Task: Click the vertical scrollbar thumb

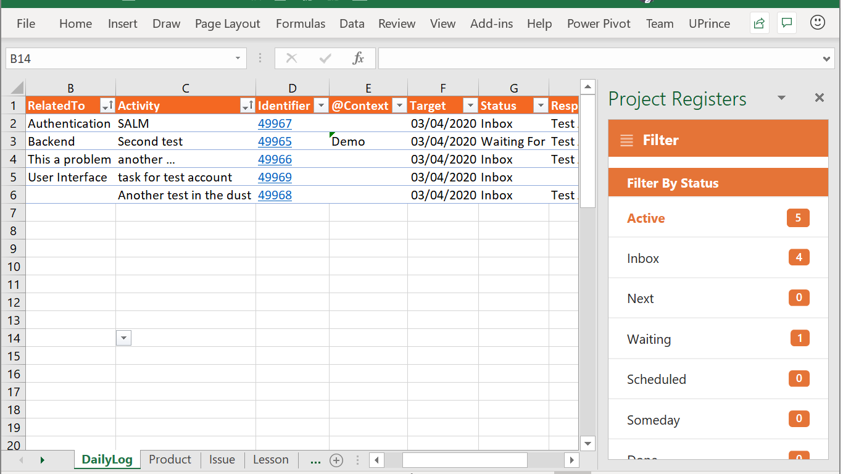Action: pyautogui.click(x=588, y=151)
